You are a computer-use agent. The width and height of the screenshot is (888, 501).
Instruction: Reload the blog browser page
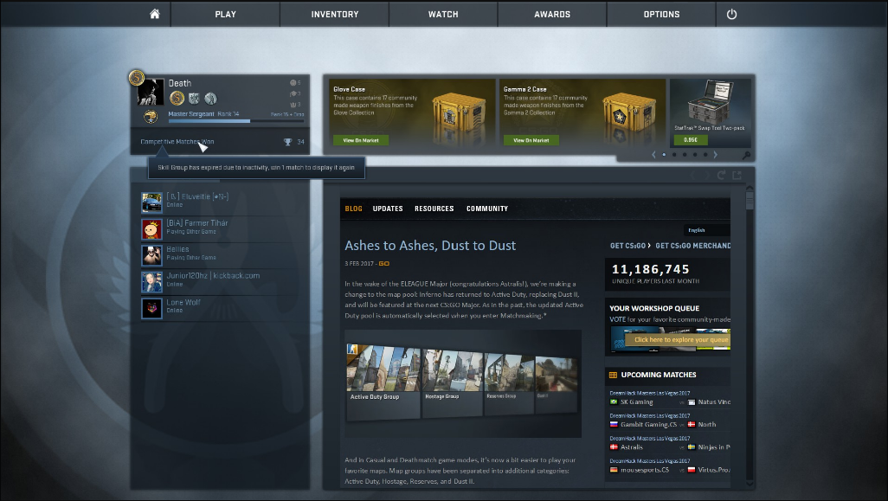click(722, 175)
